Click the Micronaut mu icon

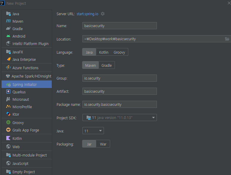[x=8, y=99]
